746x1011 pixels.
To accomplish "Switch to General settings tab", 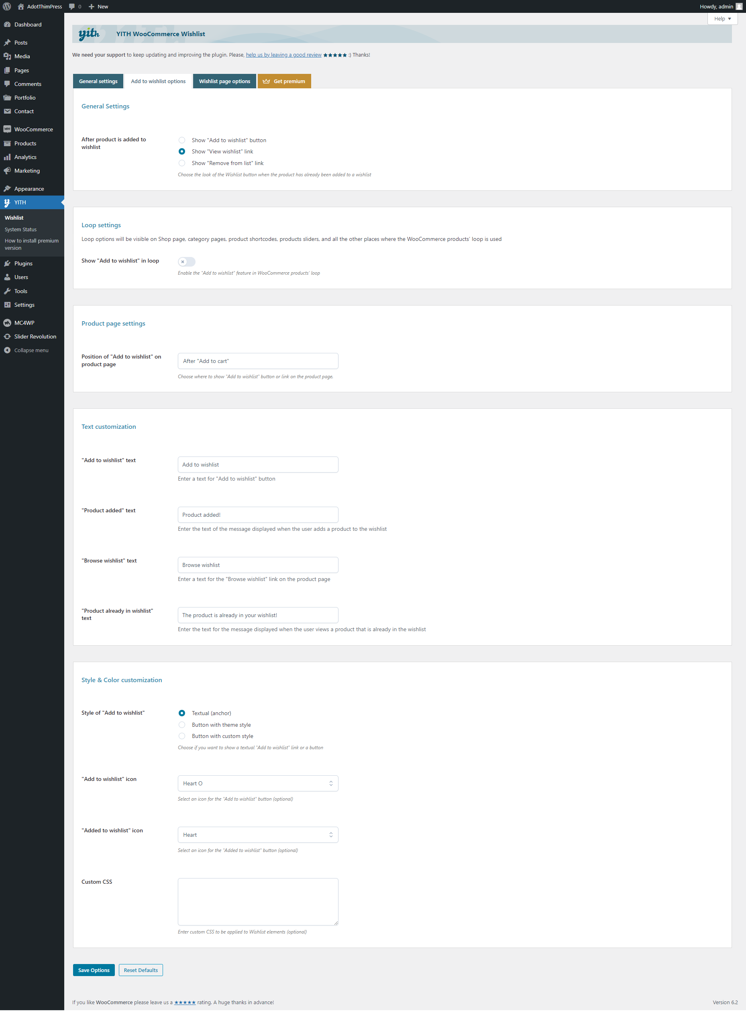I will [98, 81].
